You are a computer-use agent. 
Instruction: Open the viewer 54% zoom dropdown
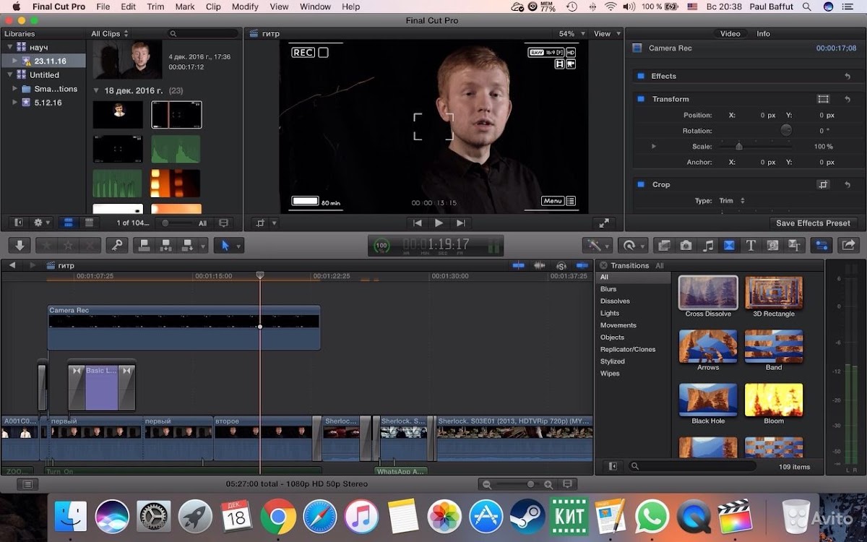point(570,33)
